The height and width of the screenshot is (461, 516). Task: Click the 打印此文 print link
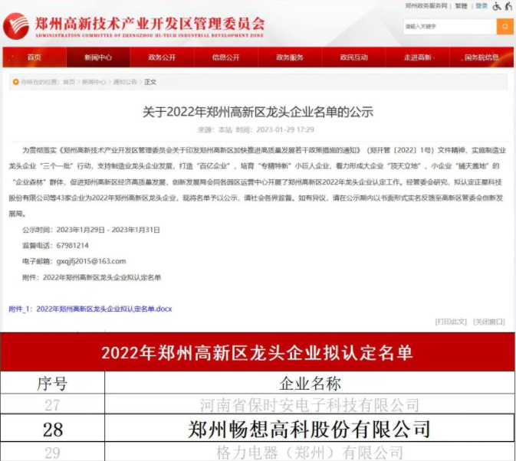451,322
